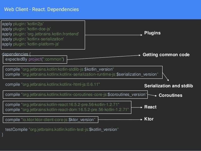Select the line apply plugin: 'kotlin-dce-js'

click(x=26, y=29)
